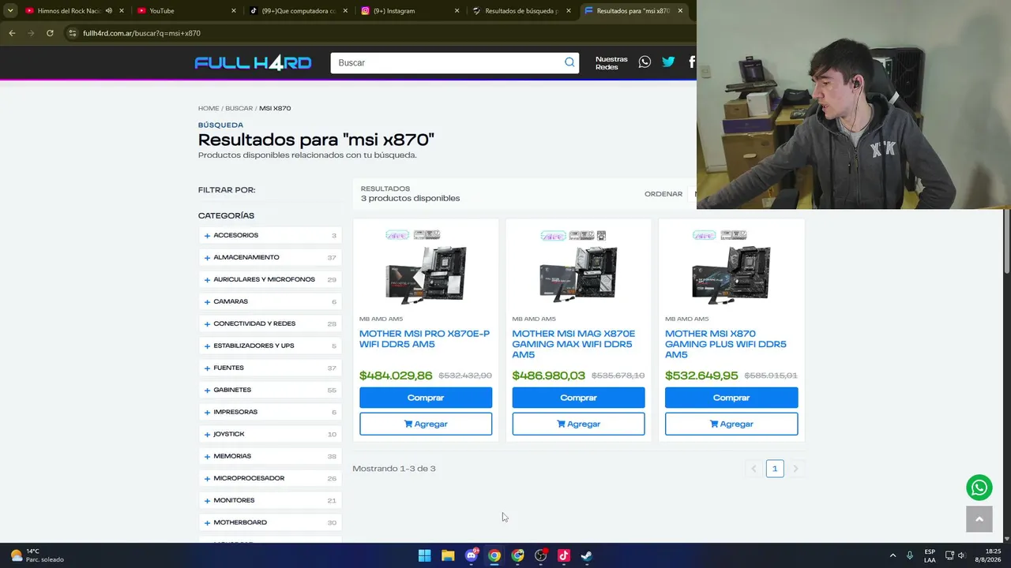The image size is (1011, 568).
Task: Select page 1 in pagination
Action: click(x=775, y=469)
